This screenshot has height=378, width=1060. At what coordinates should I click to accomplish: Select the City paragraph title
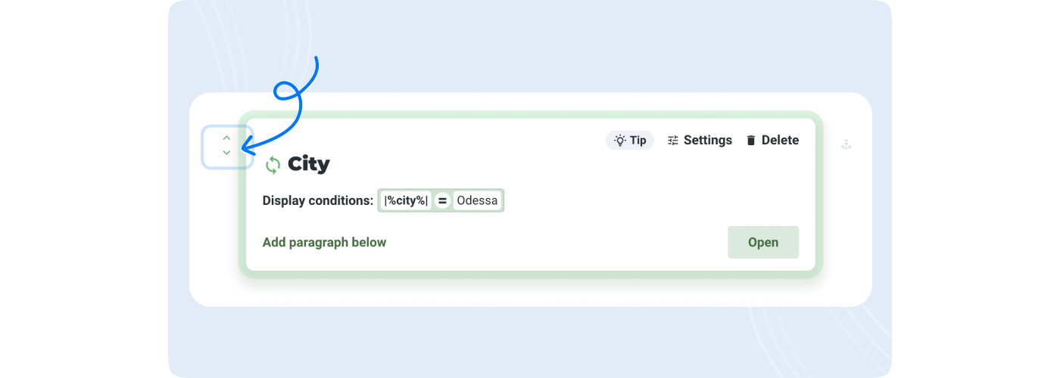(309, 164)
